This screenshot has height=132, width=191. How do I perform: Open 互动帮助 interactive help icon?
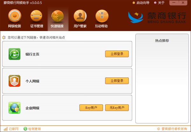[102, 16]
